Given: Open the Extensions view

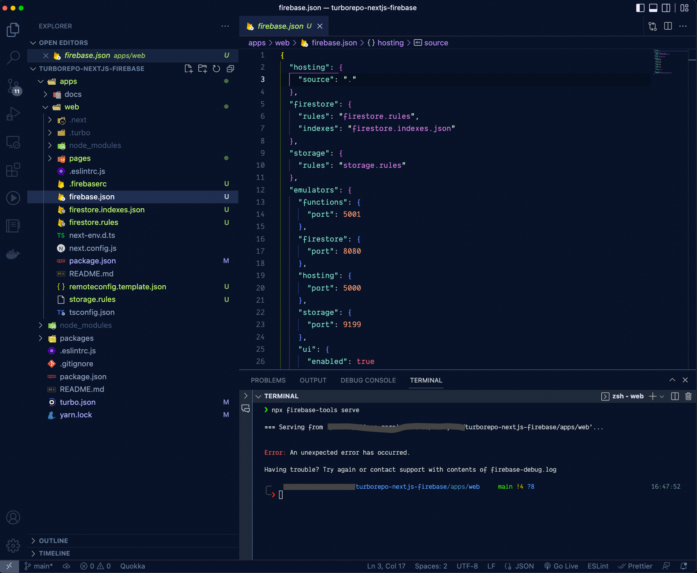Looking at the screenshot, I should (x=13, y=170).
